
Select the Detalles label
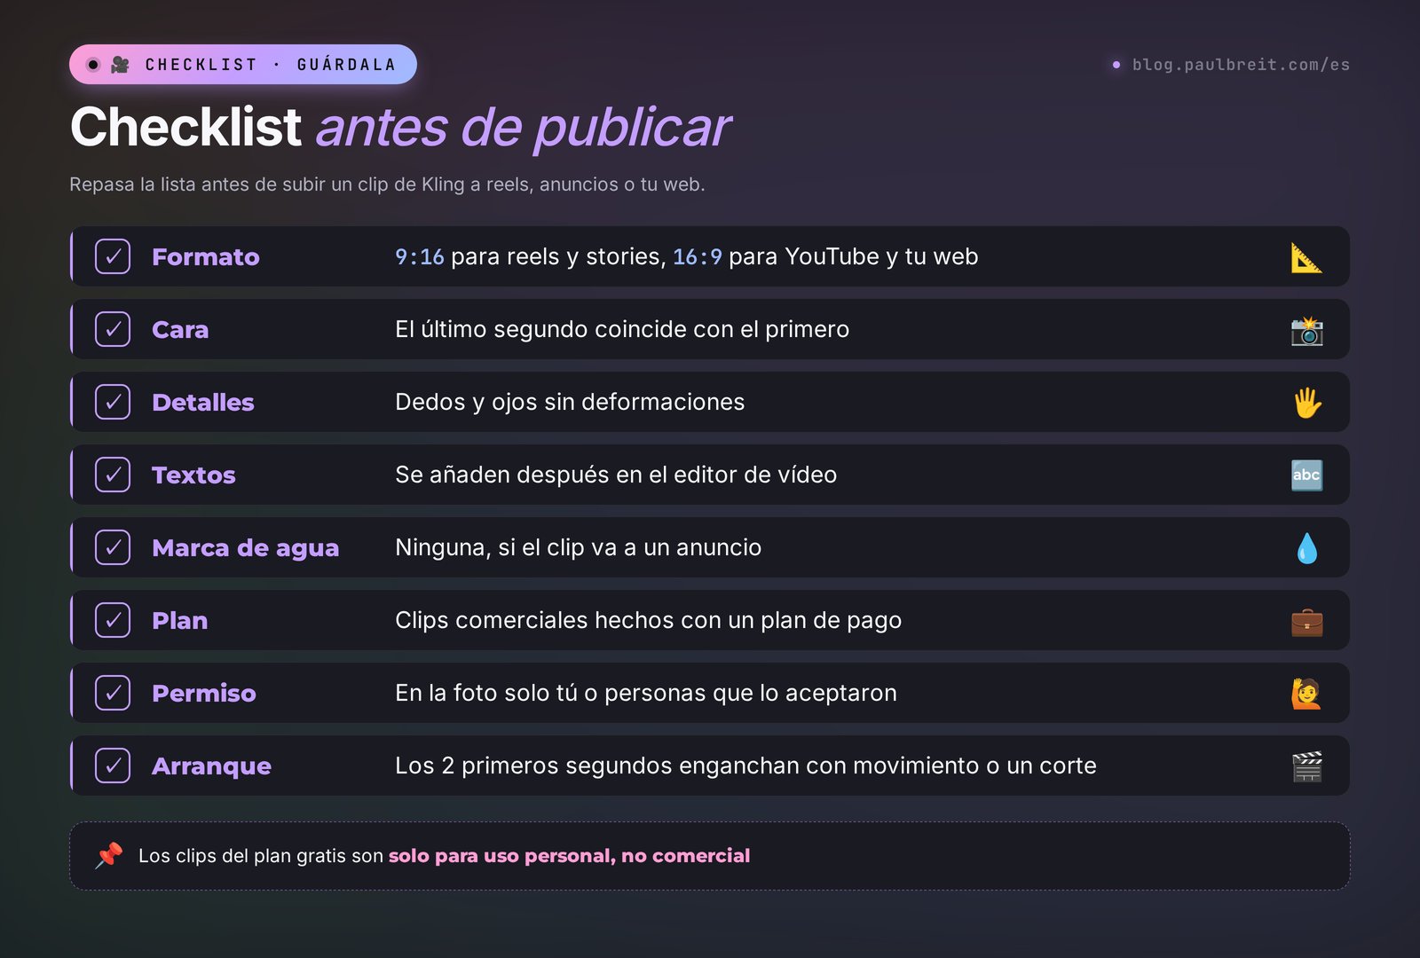pos(203,403)
